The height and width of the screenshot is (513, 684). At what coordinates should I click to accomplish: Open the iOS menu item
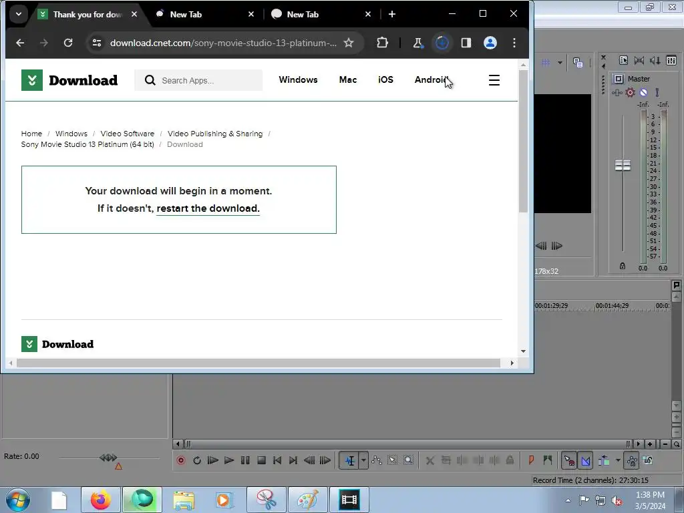pyautogui.click(x=385, y=80)
